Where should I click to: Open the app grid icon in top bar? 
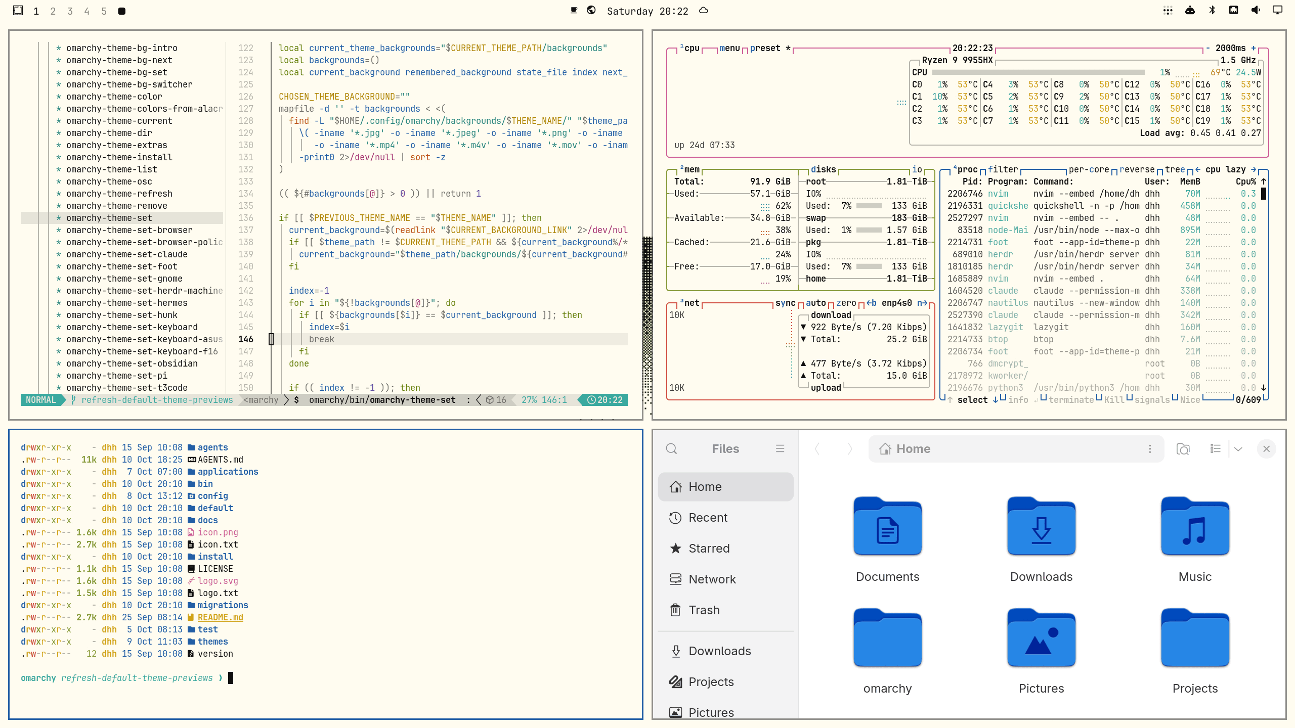click(x=1168, y=10)
